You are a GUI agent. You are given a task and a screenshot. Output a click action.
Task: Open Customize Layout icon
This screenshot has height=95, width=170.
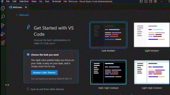coord(155,1)
